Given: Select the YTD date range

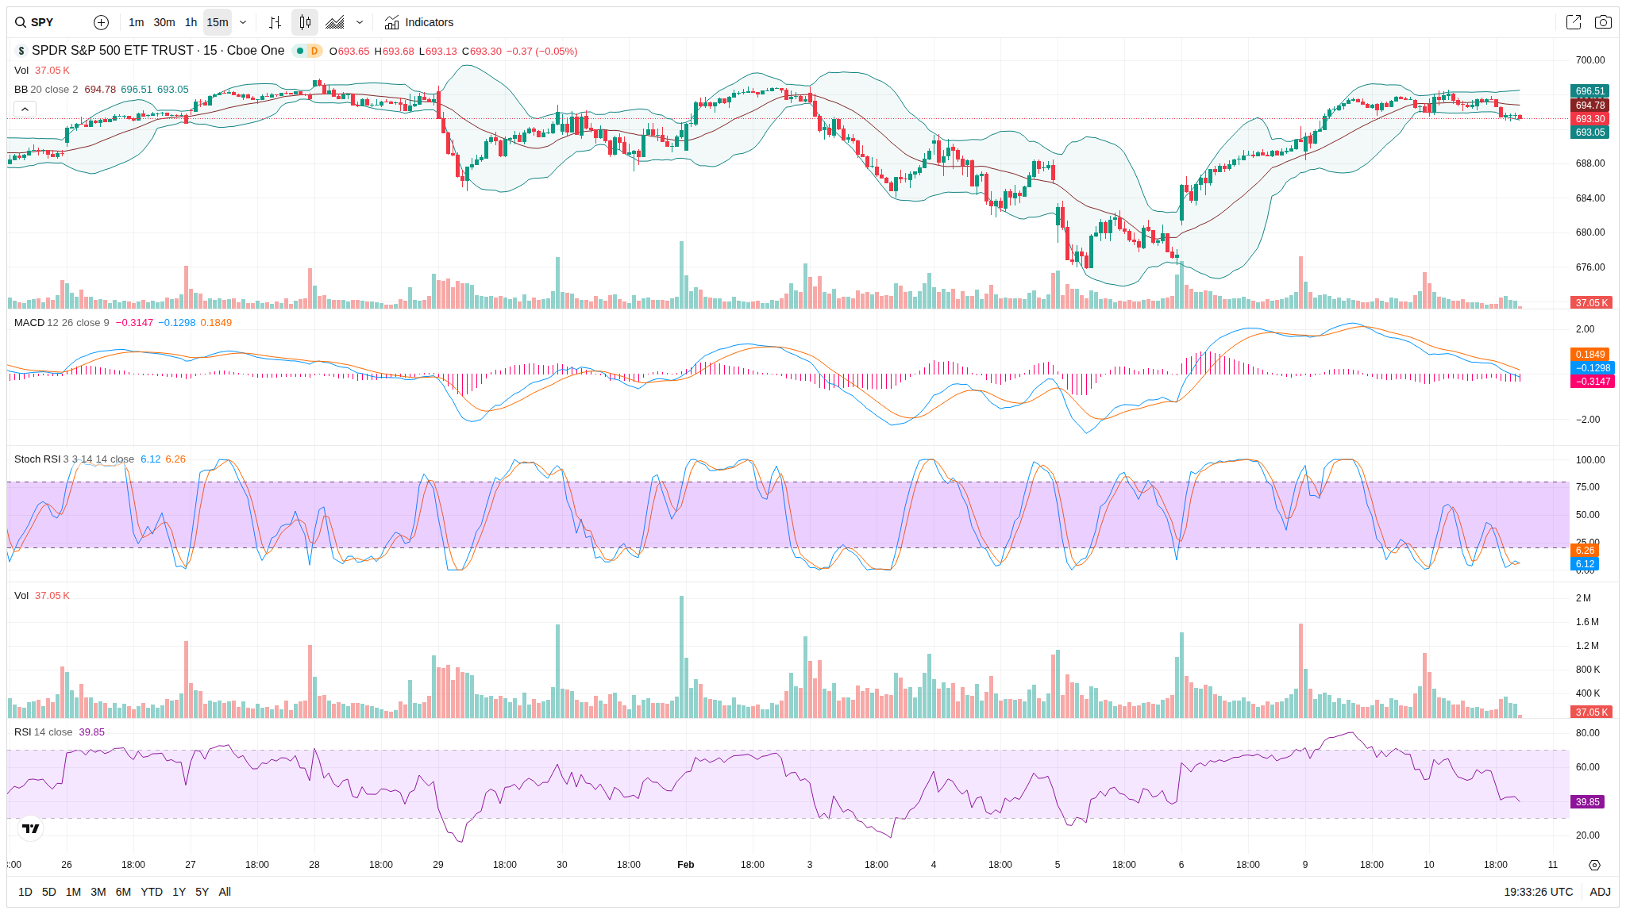Looking at the screenshot, I should (151, 892).
